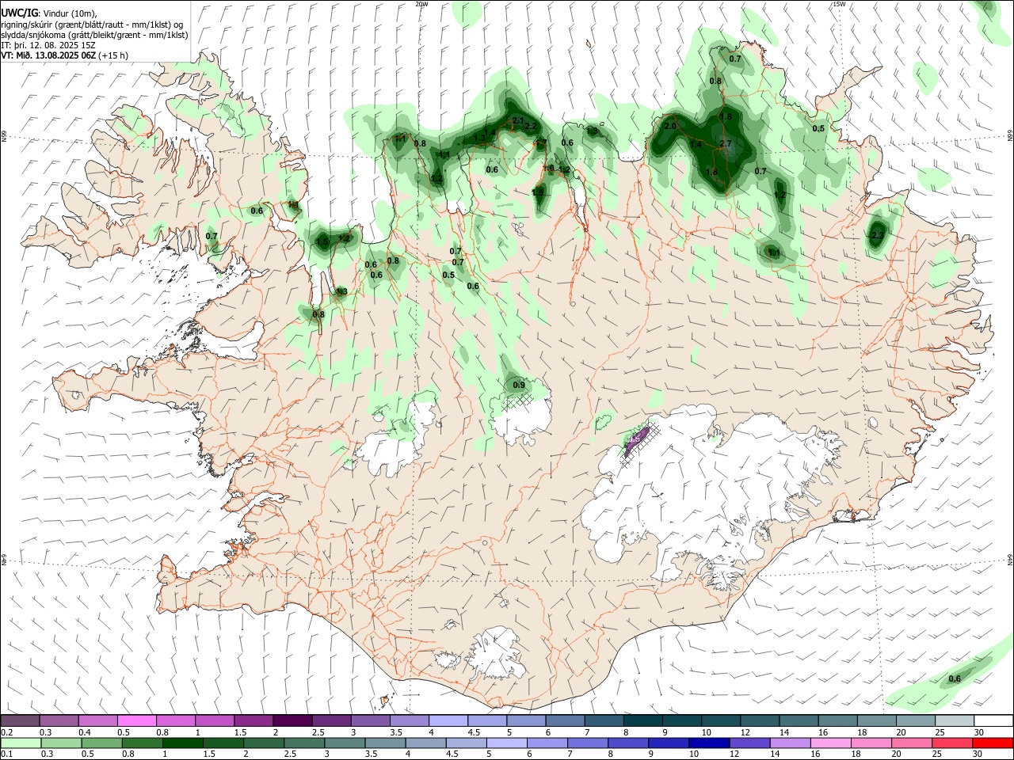Image resolution: width=1014 pixels, height=760 pixels.
Task: Click the UWC/IG title text
Action: coord(19,13)
